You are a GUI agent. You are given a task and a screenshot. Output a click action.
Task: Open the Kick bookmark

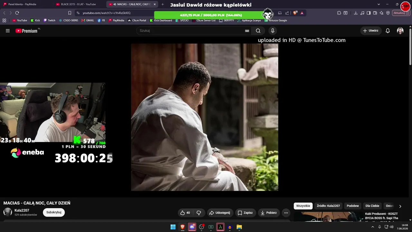coord(35,20)
